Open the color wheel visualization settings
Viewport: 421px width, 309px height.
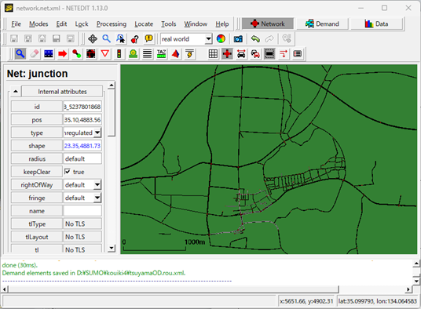pos(221,39)
